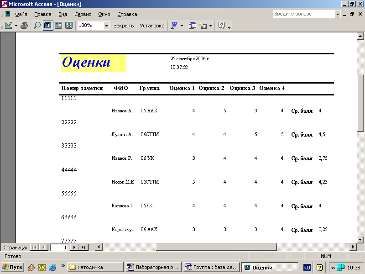
Task: Expand the help question dropdown
Action: coord(338,14)
